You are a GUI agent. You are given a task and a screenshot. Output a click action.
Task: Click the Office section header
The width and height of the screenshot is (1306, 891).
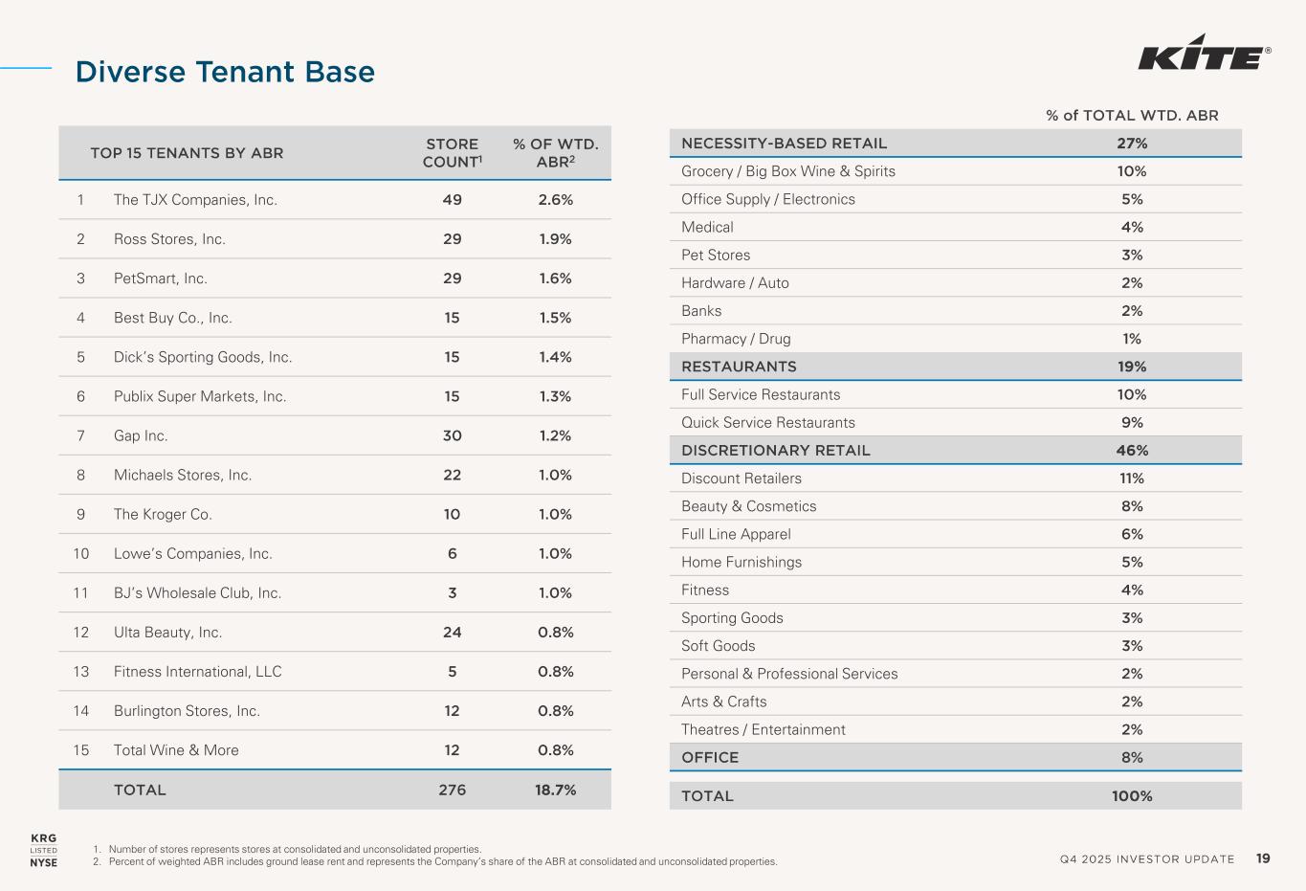tap(710, 758)
